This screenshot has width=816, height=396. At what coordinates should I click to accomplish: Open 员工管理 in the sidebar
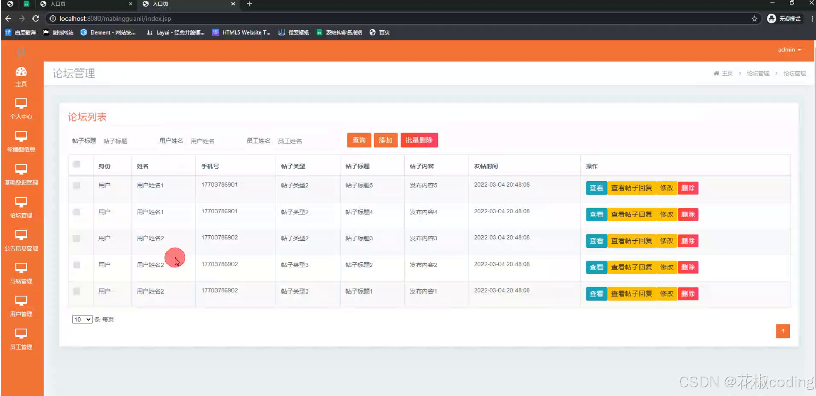tap(21, 339)
